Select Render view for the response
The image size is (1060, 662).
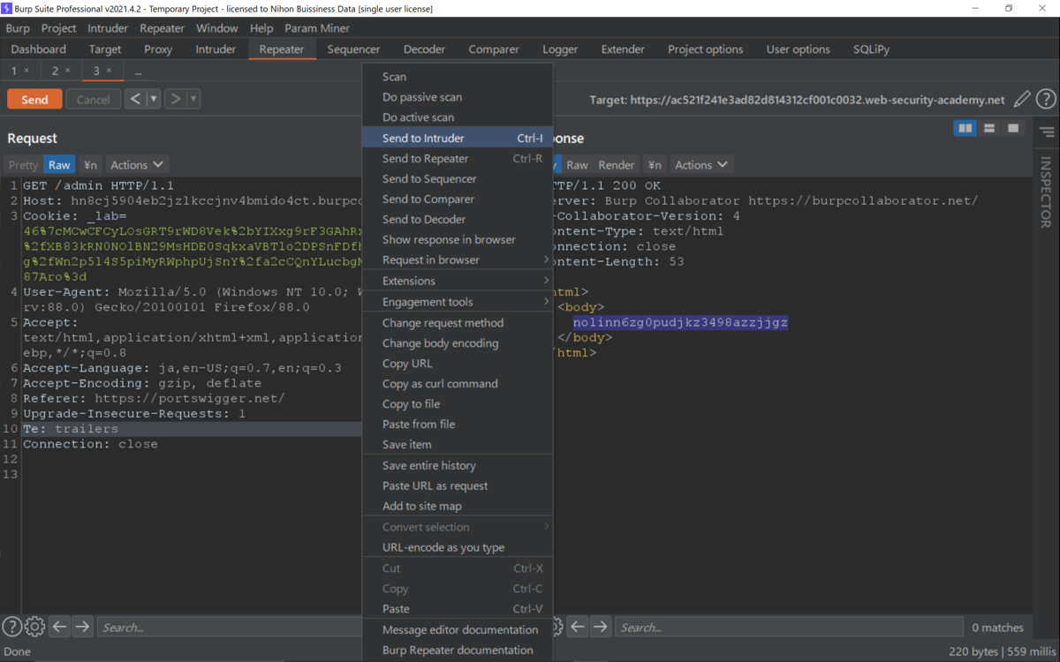point(617,165)
